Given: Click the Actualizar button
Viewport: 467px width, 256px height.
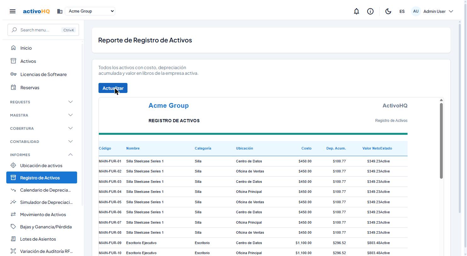Looking at the screenshot, I should point(113,88).
